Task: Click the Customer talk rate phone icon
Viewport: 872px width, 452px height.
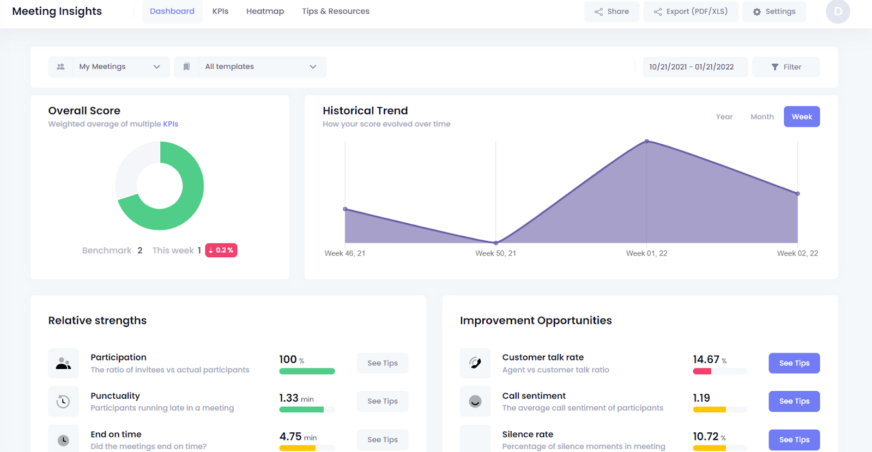Action: pos(475,363)
